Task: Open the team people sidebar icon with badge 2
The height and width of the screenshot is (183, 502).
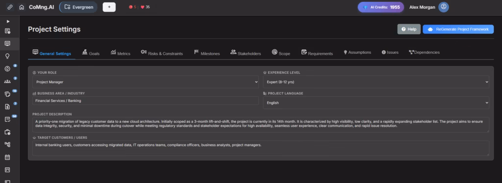Action: pyautogui.click(x=7, y=81)
